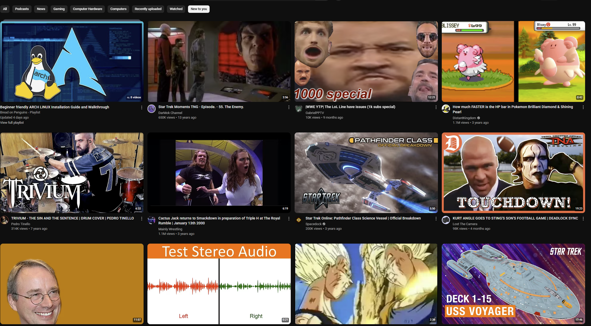Open DarMok Channel name link
This screenshot has height=326, width=591.
tap(170, 113)
